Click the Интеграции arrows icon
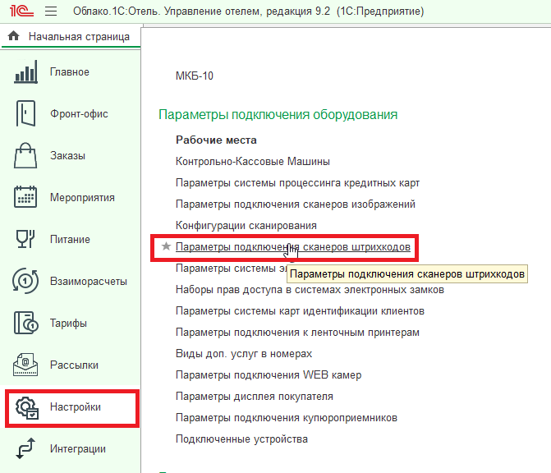Screen dimensions: 551x473 coord(25,448)
